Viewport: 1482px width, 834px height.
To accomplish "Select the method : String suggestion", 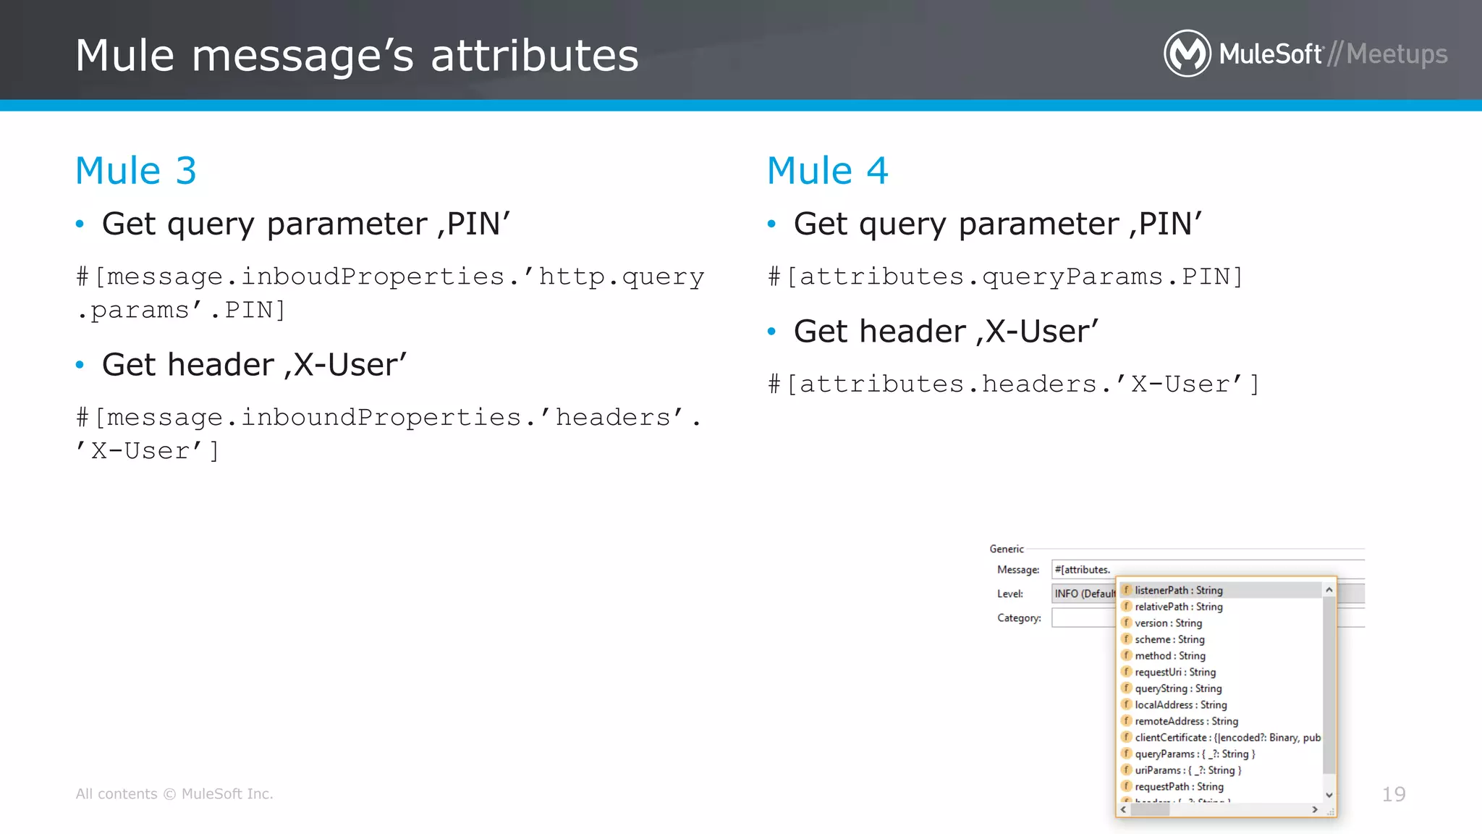I will pos(1220,656).
